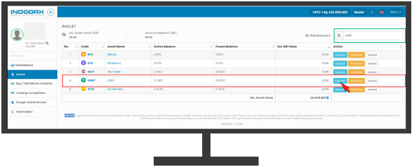
Task: Click the Trading Competition flag icon
Action: [12, 93]
